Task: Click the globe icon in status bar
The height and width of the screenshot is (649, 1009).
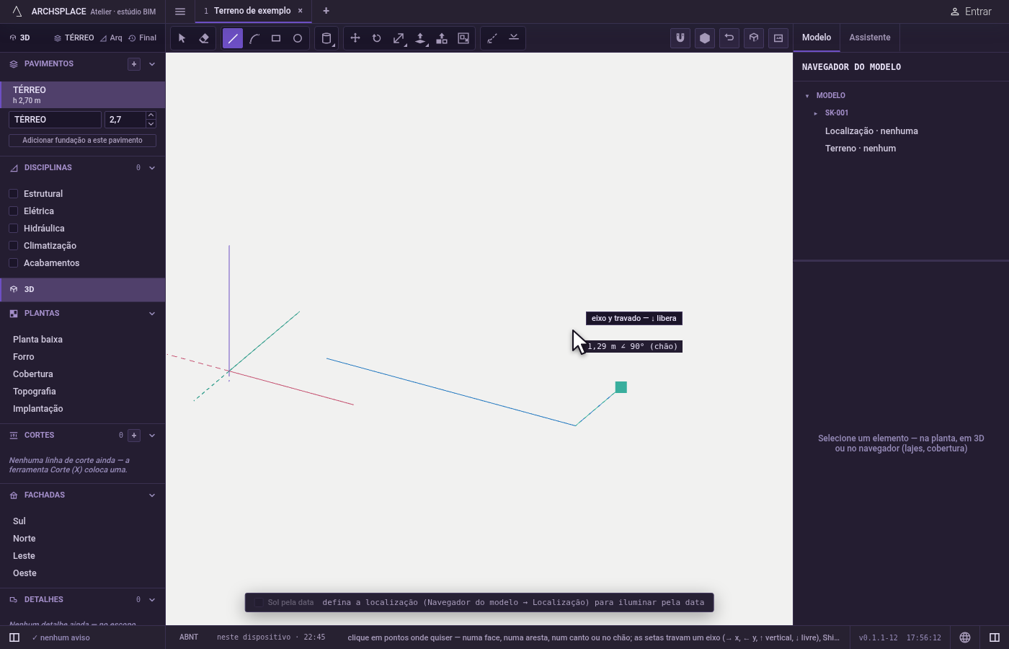Action: (x=965, y=637)
